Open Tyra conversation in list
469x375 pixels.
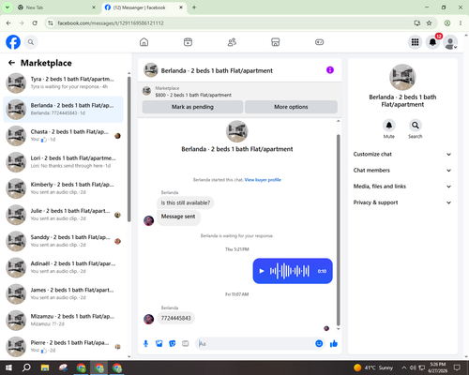tap(63, 82)
